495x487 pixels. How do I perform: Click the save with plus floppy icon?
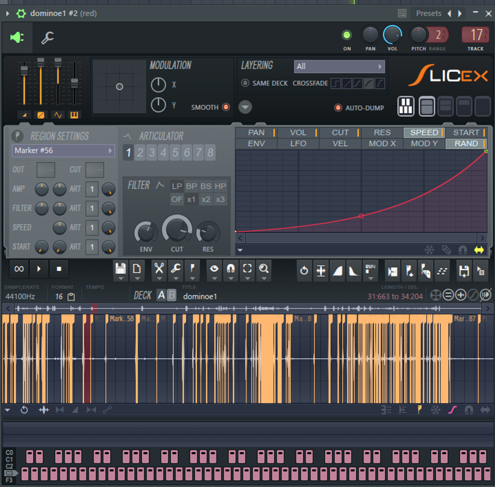coord(464,271)
